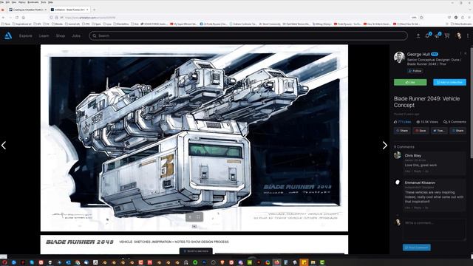Open the Tools menu in browser
473x266 pixels.
point(44,2)
